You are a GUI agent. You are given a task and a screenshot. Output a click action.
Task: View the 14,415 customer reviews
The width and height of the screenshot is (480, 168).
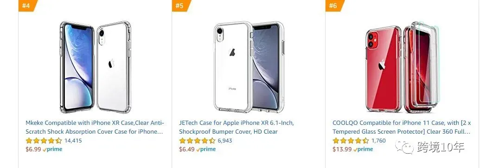pos(73,141)
